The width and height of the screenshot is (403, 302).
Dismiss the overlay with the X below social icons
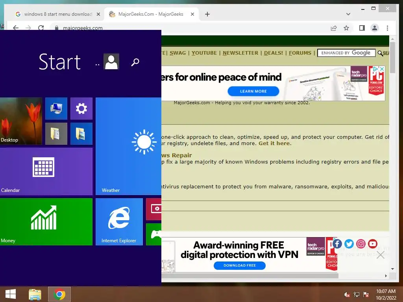[381, 255]
